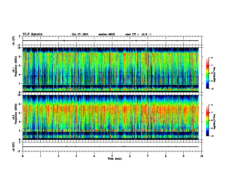
Task: Click the ch.2 frequency tick label "6"
Action: tap(20, 113)
